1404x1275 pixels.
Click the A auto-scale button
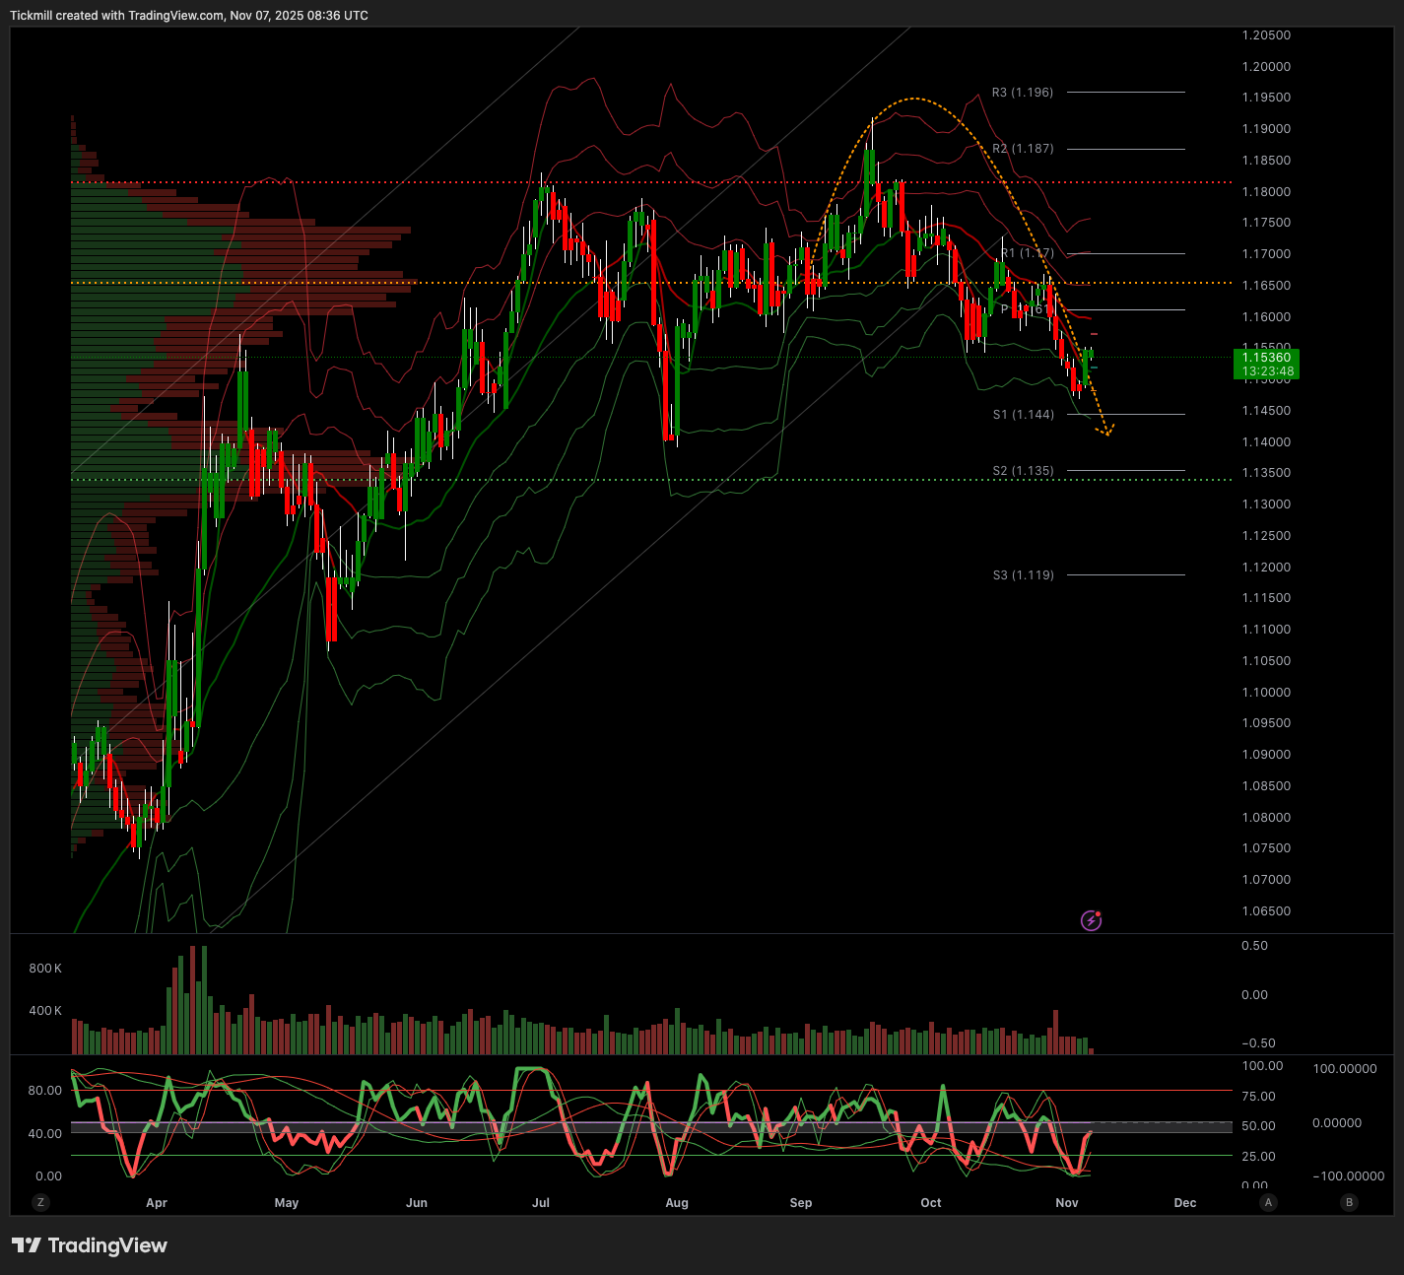pyautogui.click(x=1268, y=1202)
